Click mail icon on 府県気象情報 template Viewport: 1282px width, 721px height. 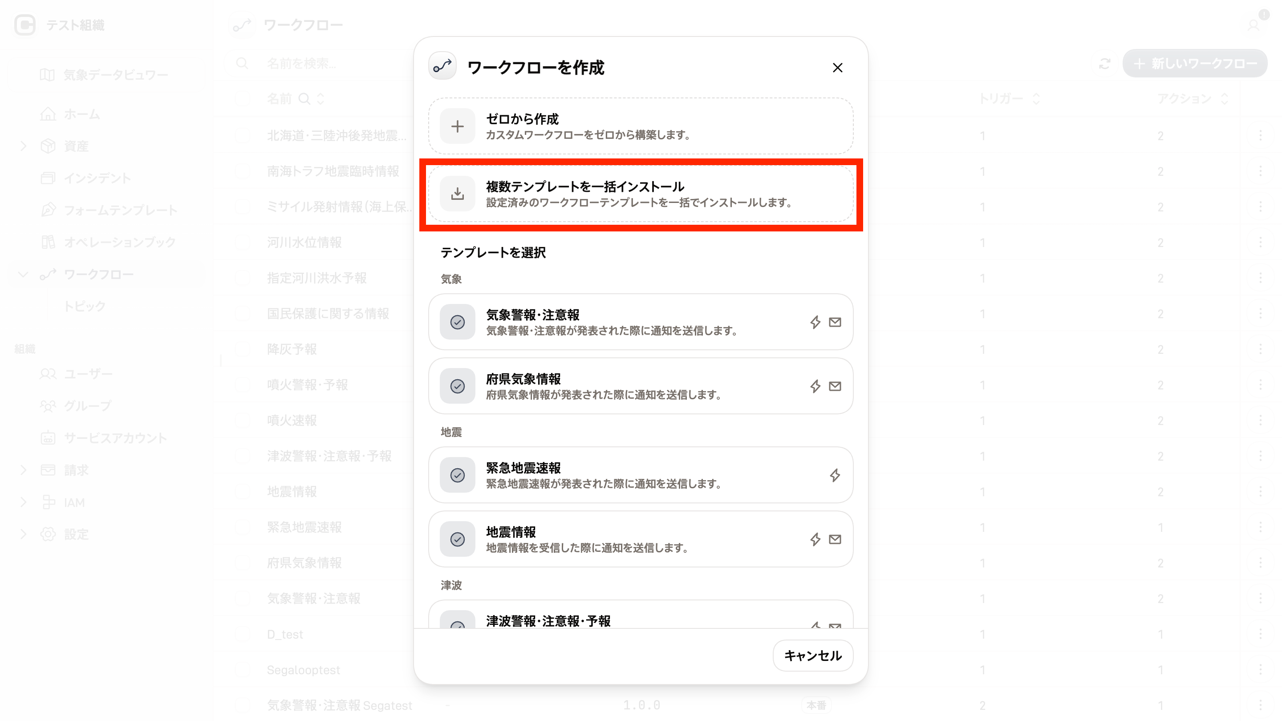(x=835, y=386)
